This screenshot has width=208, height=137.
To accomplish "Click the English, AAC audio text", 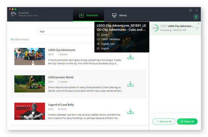I will click(x=108, y=44).
